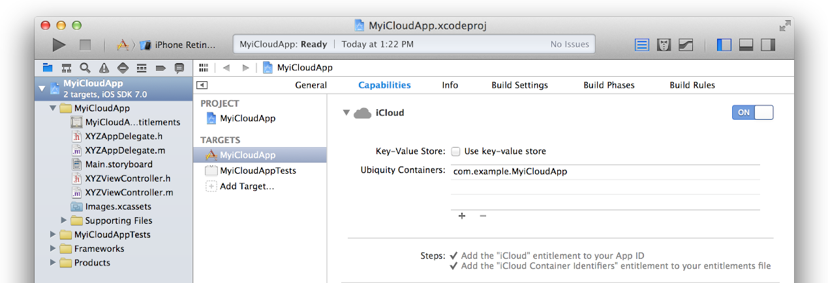The image size is (828, 283).
Task: Switch to the Build Settings tab
Action: pos(519,85)
